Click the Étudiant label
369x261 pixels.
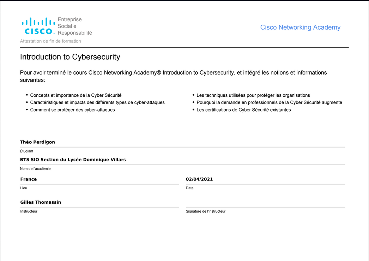coord(26,151)
